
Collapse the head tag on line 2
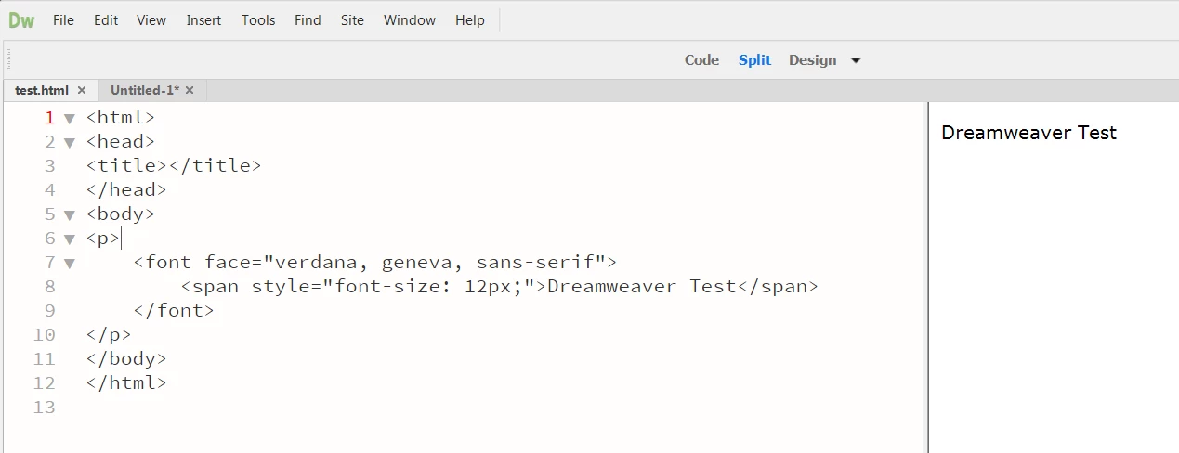69,143
